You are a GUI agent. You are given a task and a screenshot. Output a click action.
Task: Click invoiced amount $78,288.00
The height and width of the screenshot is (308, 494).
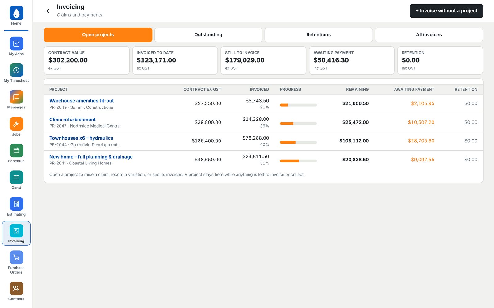(256, 138)
